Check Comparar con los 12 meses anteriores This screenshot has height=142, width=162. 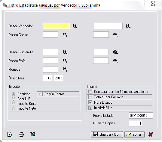[90, 92]
